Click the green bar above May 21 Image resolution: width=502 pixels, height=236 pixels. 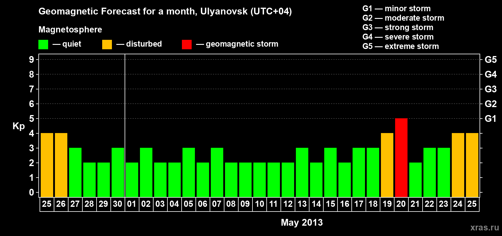[x=415, y=180]
